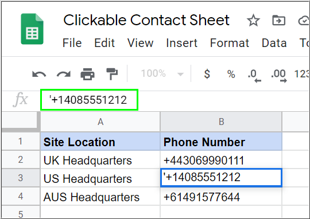Click the Redo arrow icon

pos(64,75)
